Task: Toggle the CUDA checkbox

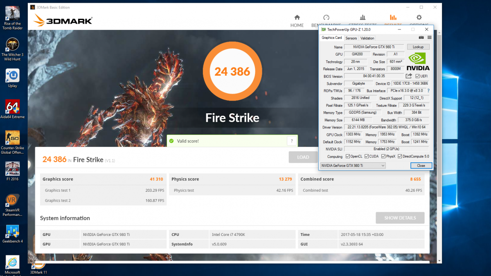Action: click(x=366, y=156)
